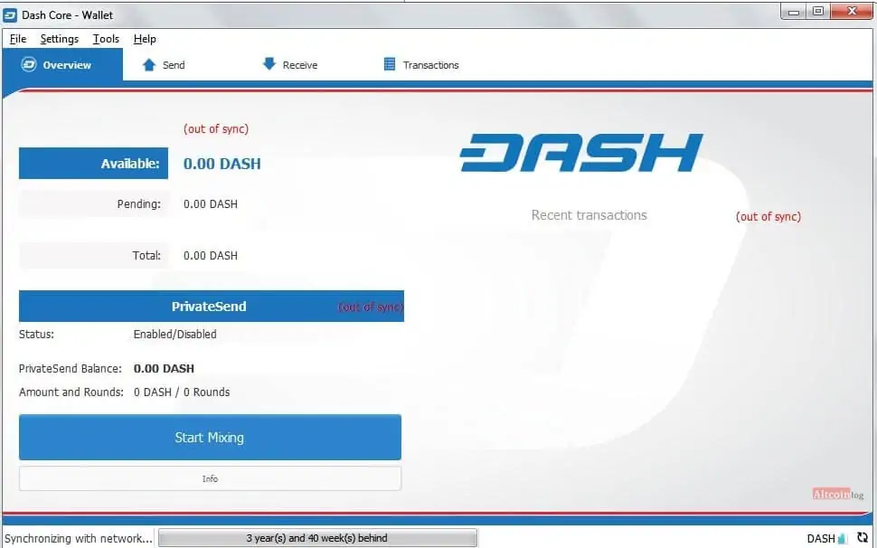
Task: Switch to the Transactions tab
Action: point(421,65)
